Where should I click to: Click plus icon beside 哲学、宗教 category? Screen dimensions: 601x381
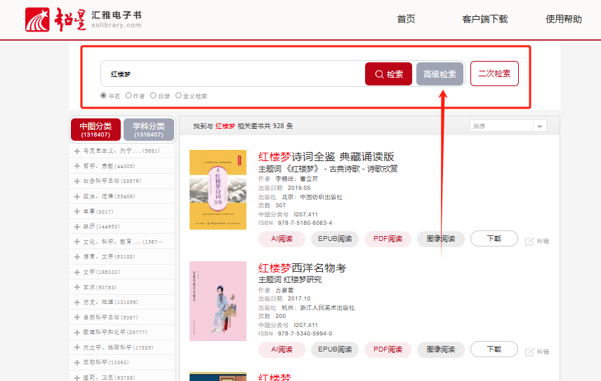click(x=77, y=167)
